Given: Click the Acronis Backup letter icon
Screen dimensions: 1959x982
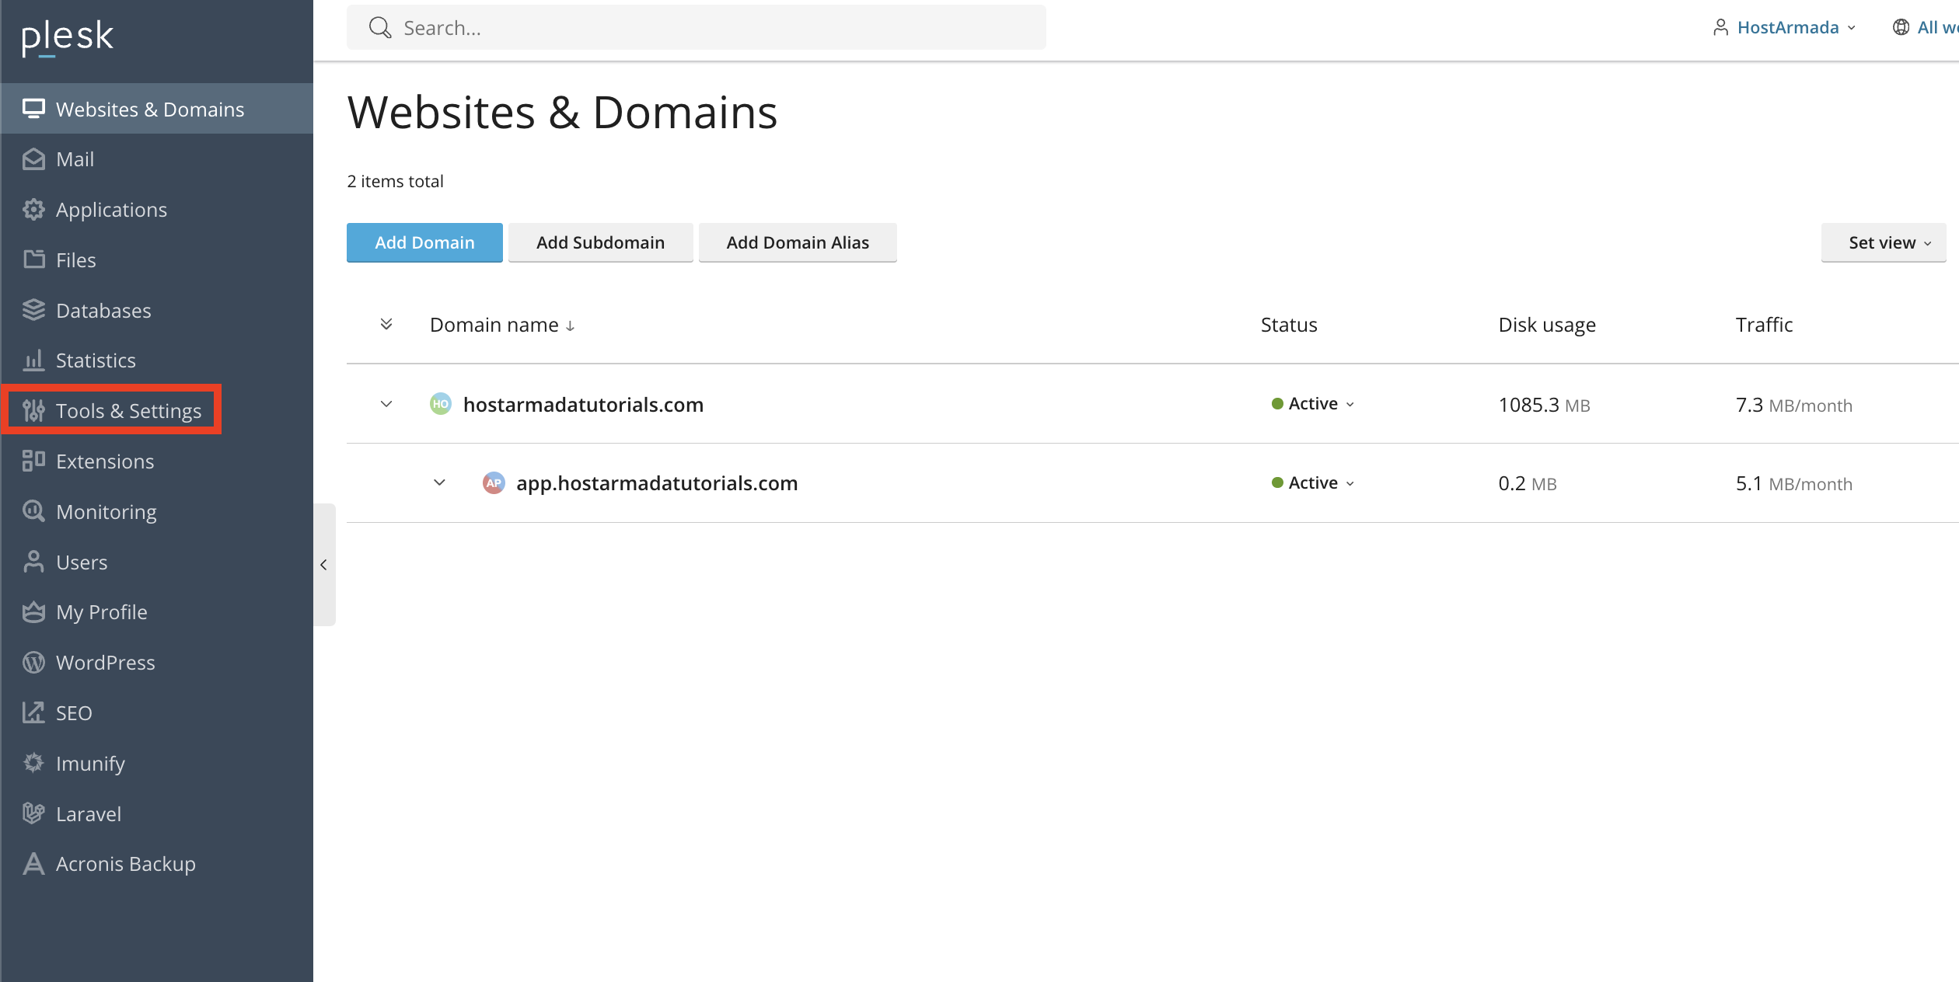Looking at the screenshot, I should pos(33,864).
